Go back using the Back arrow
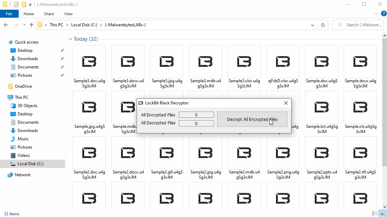Screen dimensions: 387x217 tap(6, 25)
